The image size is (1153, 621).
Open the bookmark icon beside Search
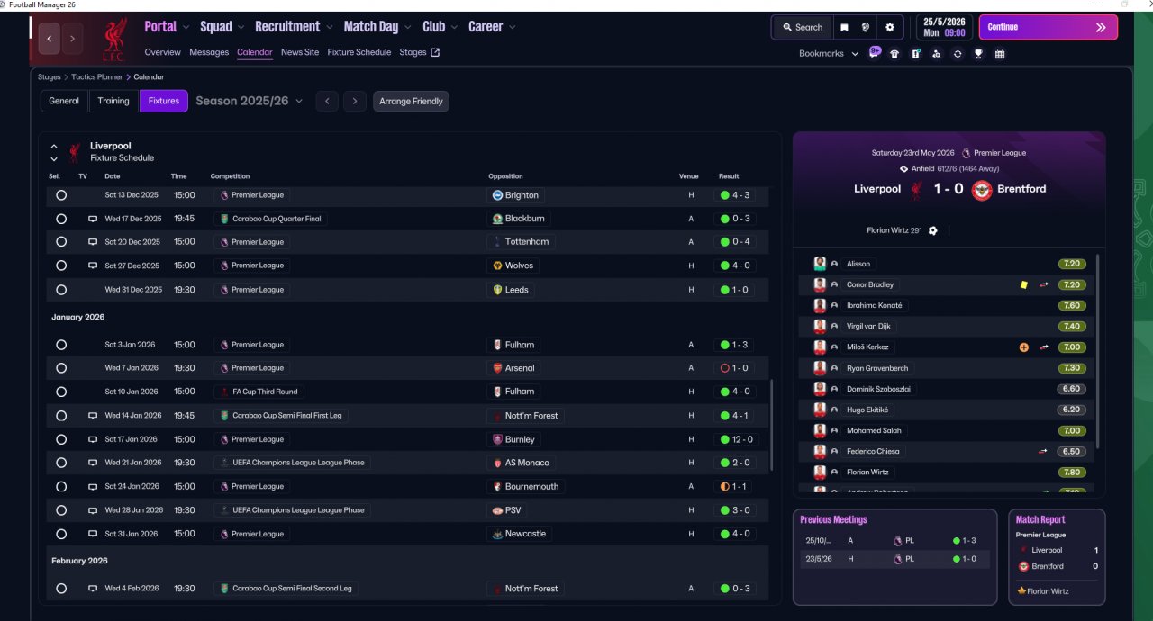[x=844, y=27]
